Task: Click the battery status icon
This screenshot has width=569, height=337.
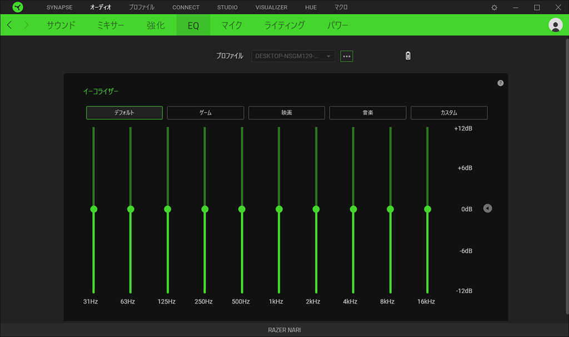Action: coord(408,56)
